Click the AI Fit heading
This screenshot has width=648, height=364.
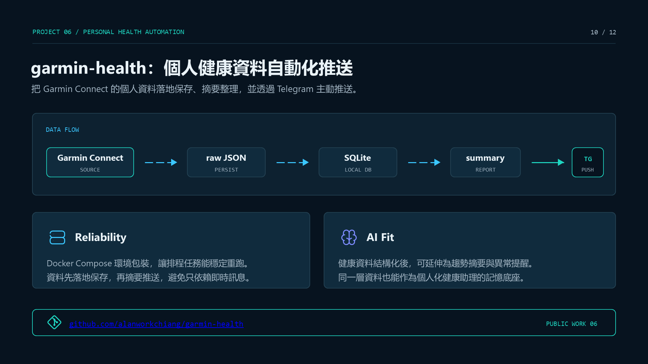[380, 237]
